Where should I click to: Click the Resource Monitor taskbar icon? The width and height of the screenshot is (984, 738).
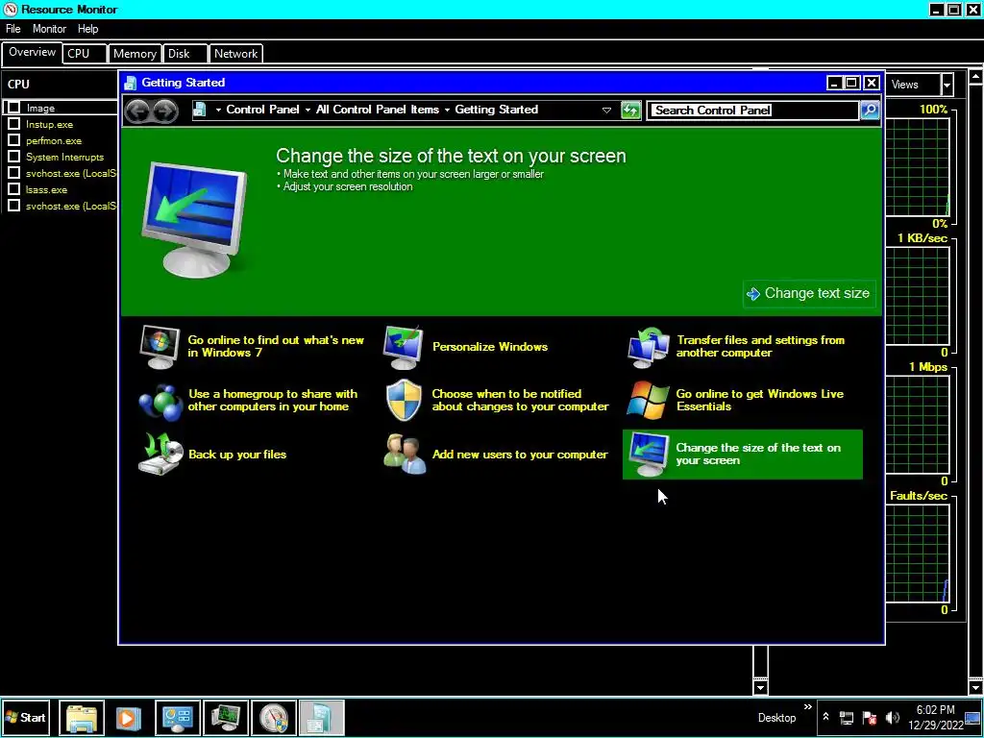(x=225, y=718)
